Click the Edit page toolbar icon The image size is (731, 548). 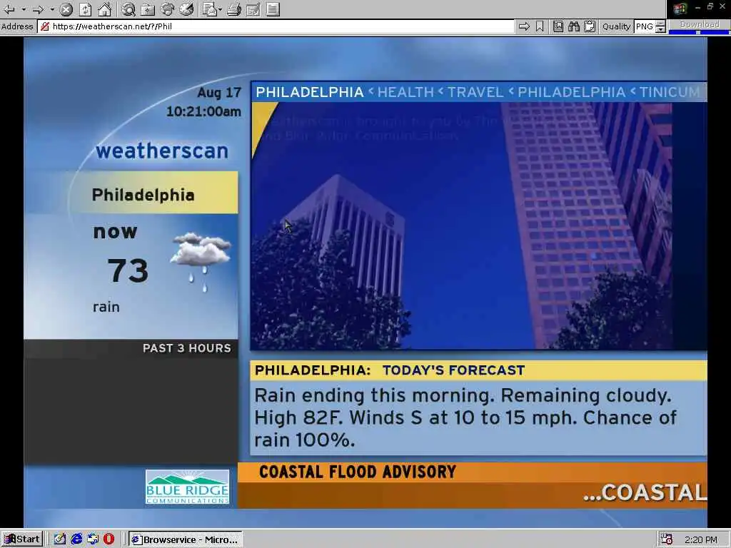coord(253,9)
